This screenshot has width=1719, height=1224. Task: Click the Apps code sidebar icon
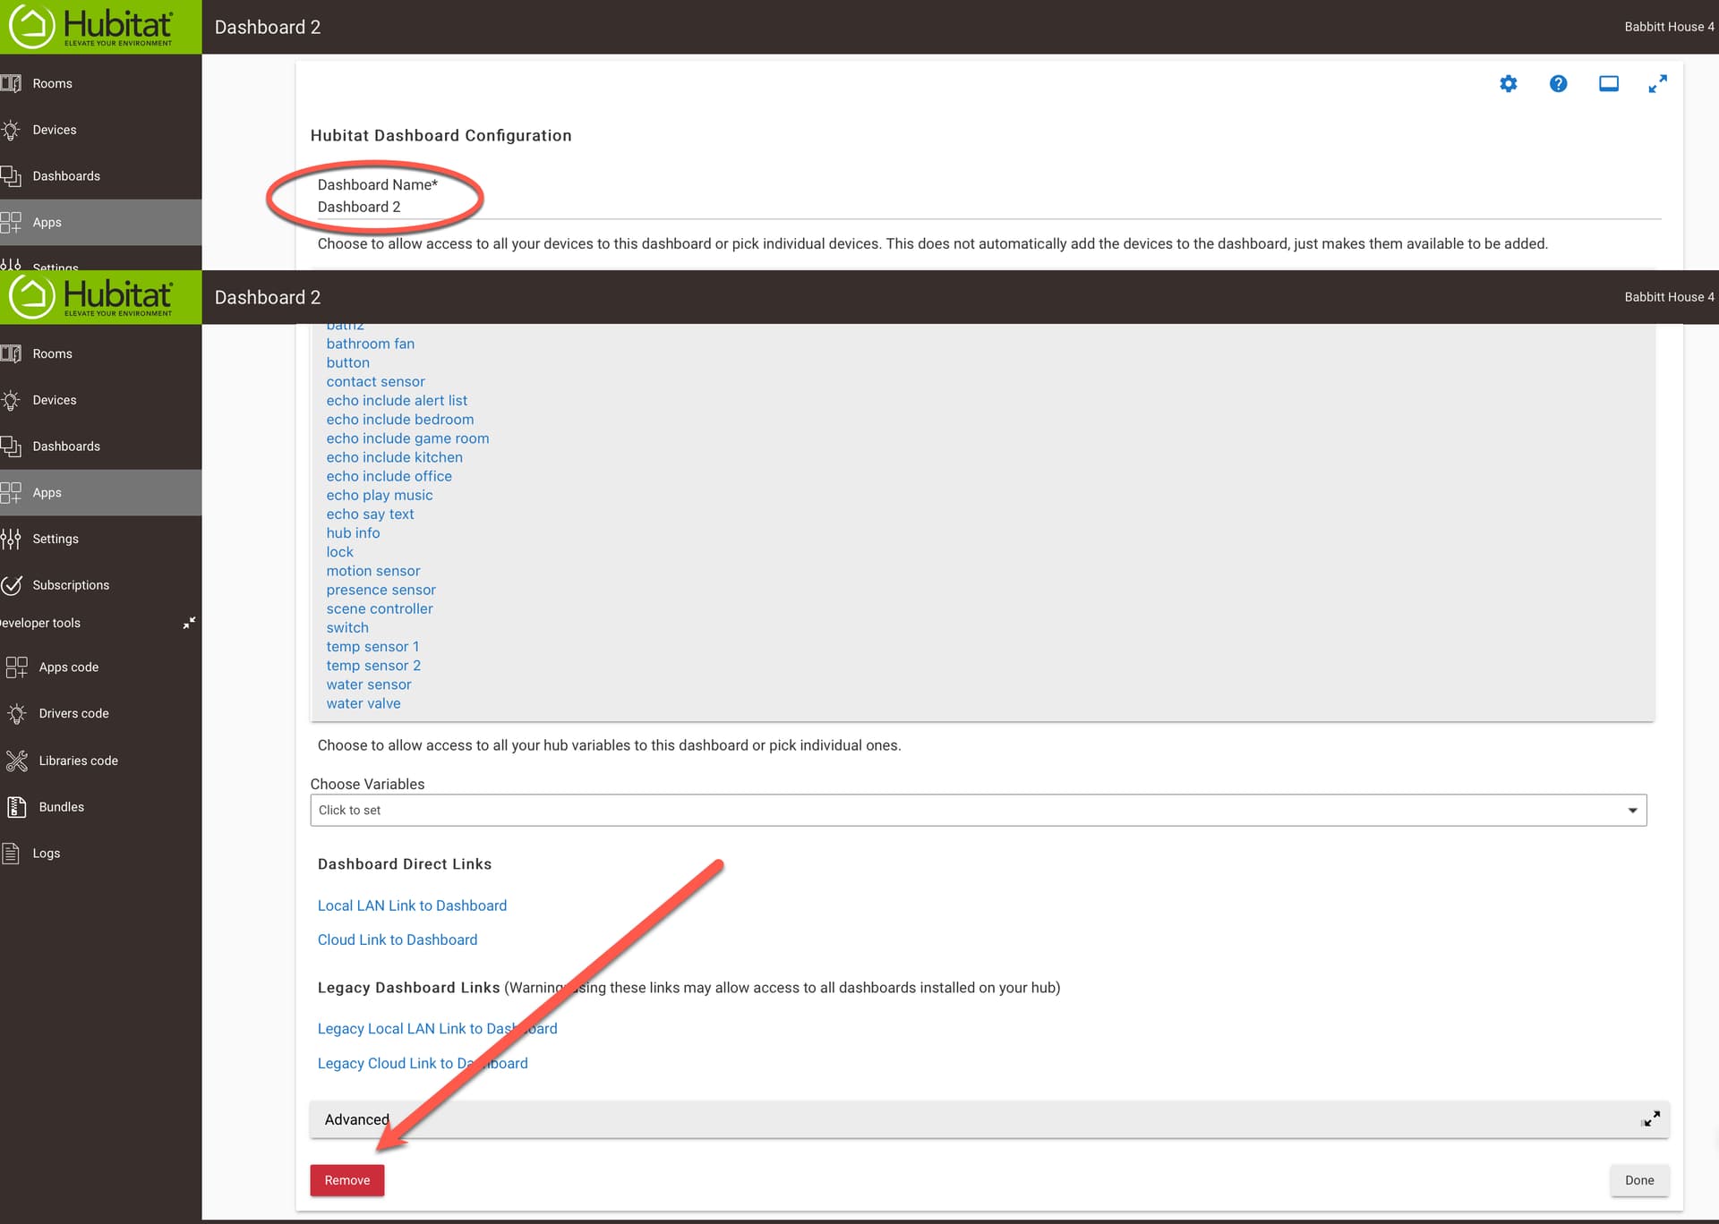pyautogui.click(x=17, y=667)
